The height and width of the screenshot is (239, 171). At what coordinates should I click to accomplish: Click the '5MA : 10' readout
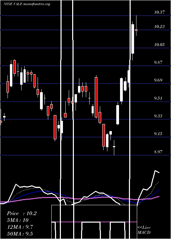pos(18,220)
